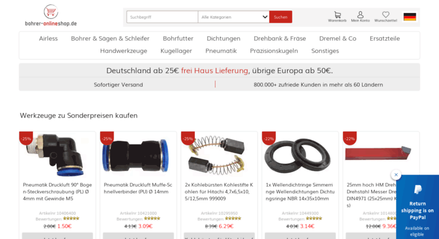Open Mein Konto user icon

tap(360, 17)
